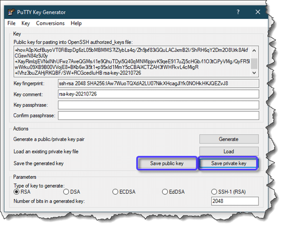Click the Save private key button

click(229, 164)
